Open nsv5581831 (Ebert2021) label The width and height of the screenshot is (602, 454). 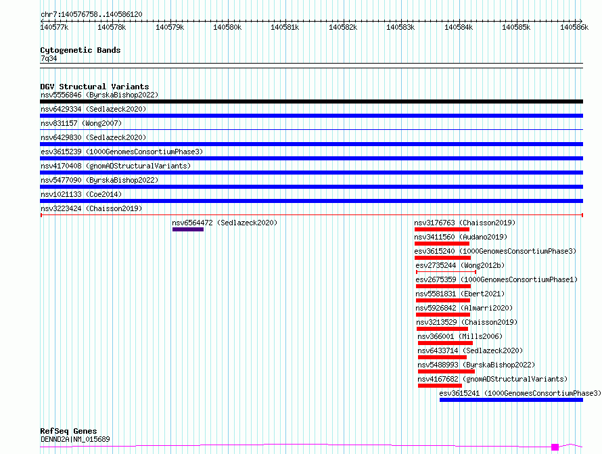click(x=460, y=294)
